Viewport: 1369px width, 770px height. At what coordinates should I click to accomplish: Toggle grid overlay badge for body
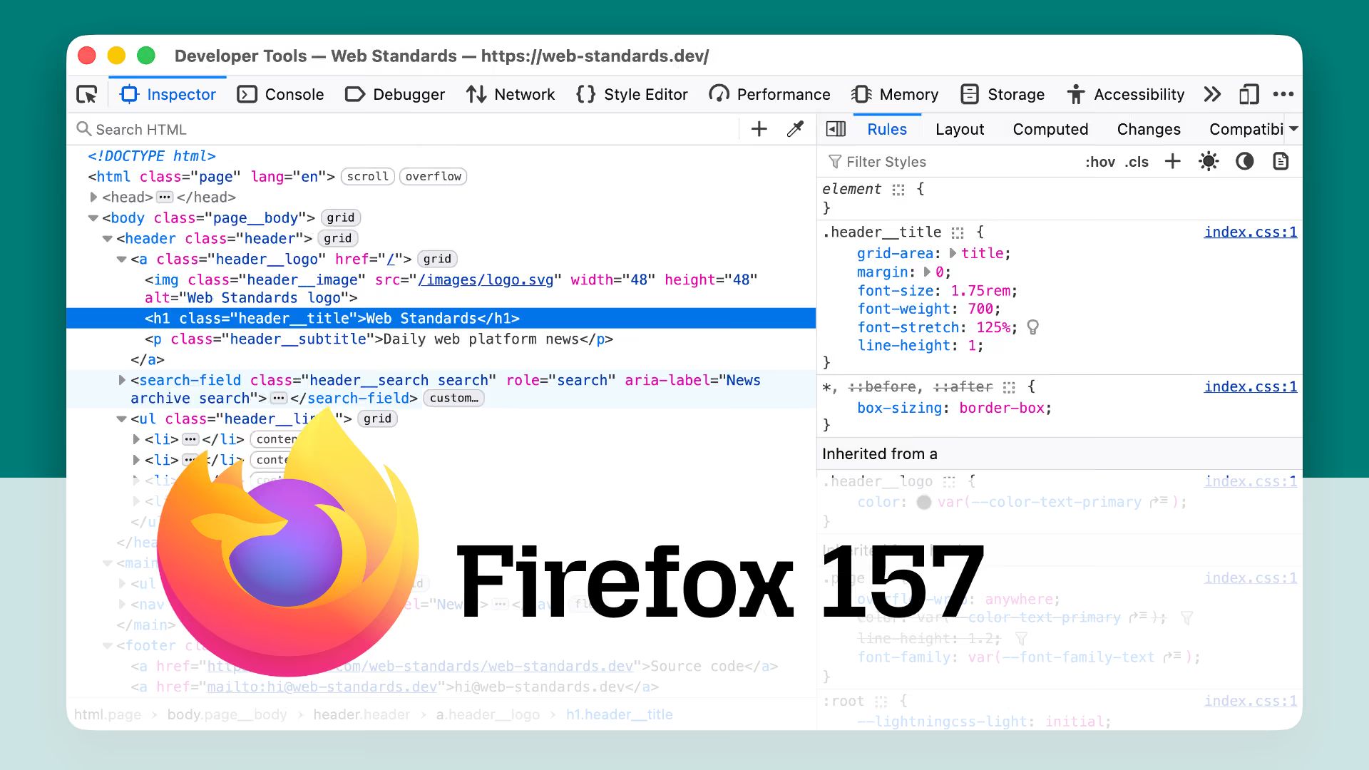[341, 217]
